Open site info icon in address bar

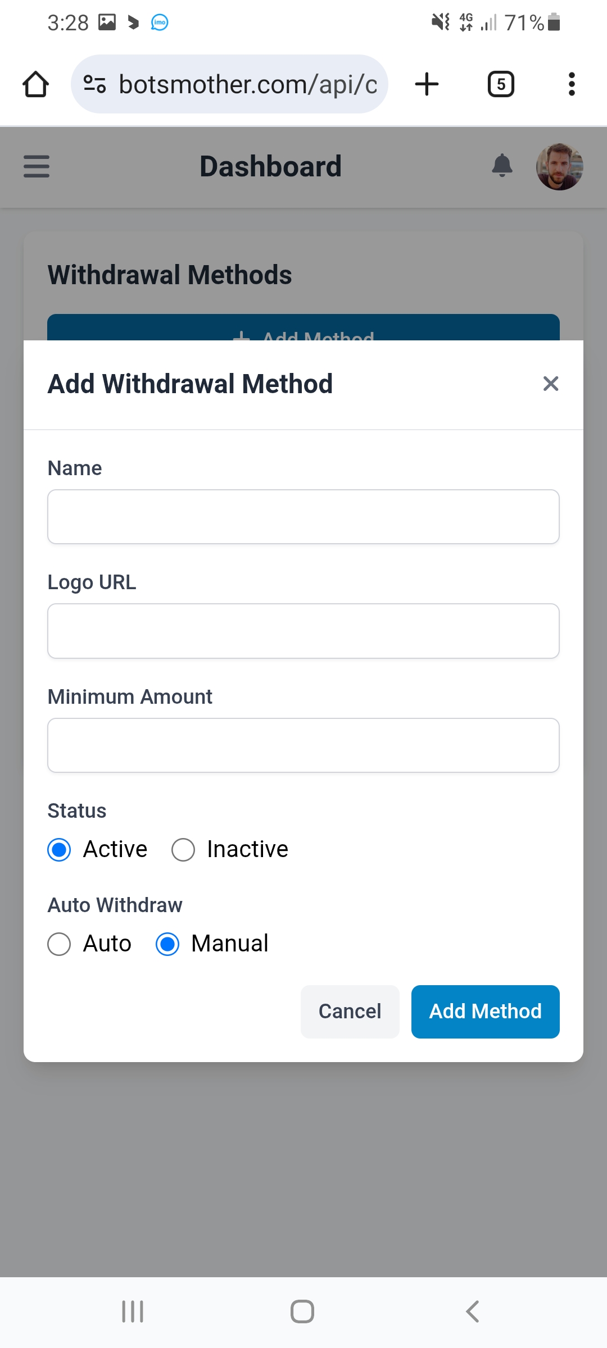click(x=94, y=84)
